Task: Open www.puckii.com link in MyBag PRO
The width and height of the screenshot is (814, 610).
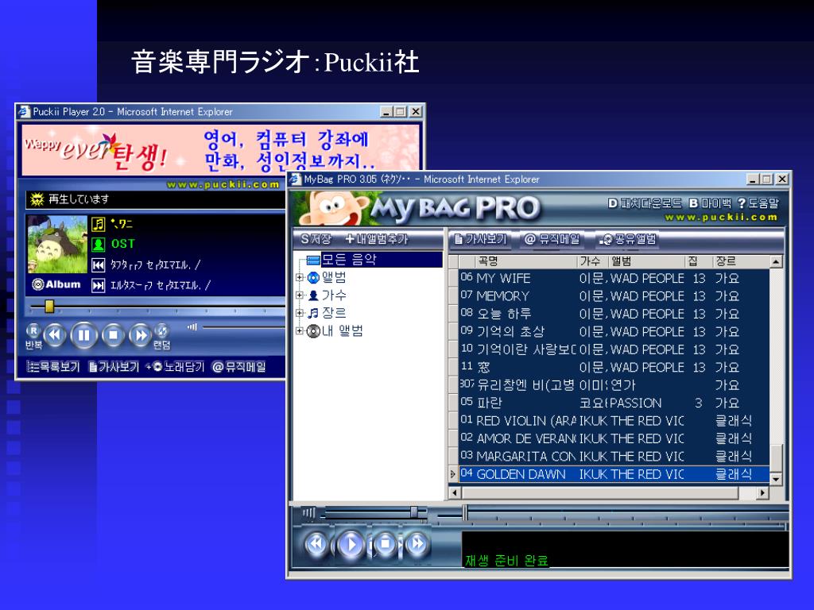Action: (x=721, y=218)
